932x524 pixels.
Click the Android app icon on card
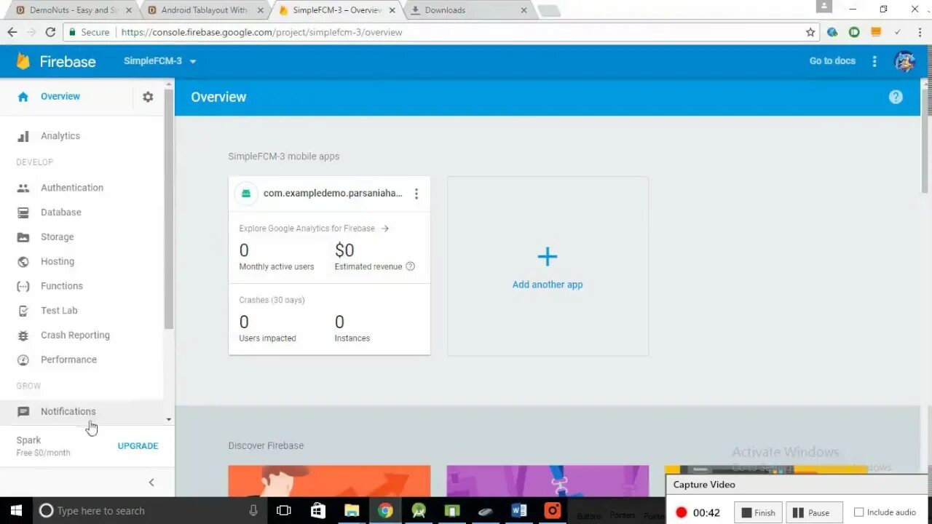pos(246,194)
